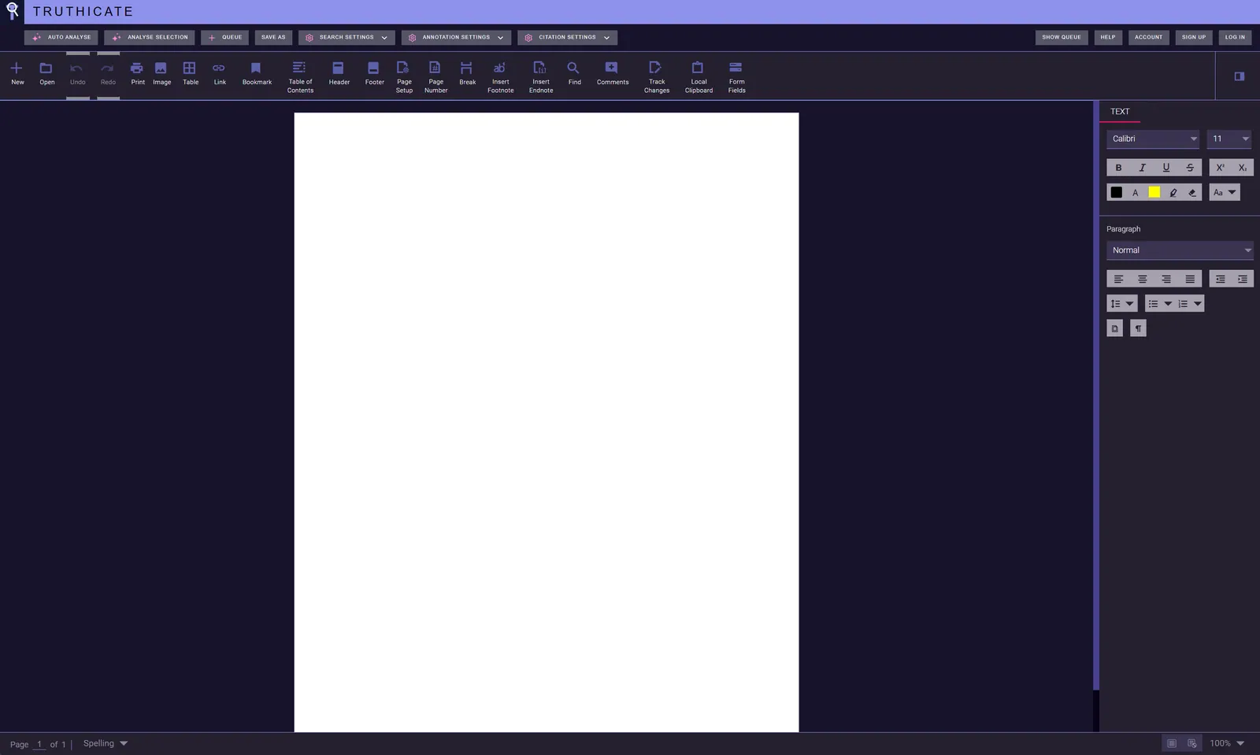Open the Normal paragraph style dropdown
This screenshot has width=1260, height=755.
pos(1180,250)
